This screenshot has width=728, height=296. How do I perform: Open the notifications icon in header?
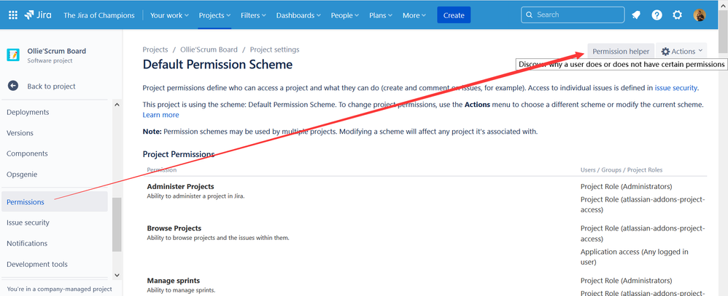tap(636, 15)
